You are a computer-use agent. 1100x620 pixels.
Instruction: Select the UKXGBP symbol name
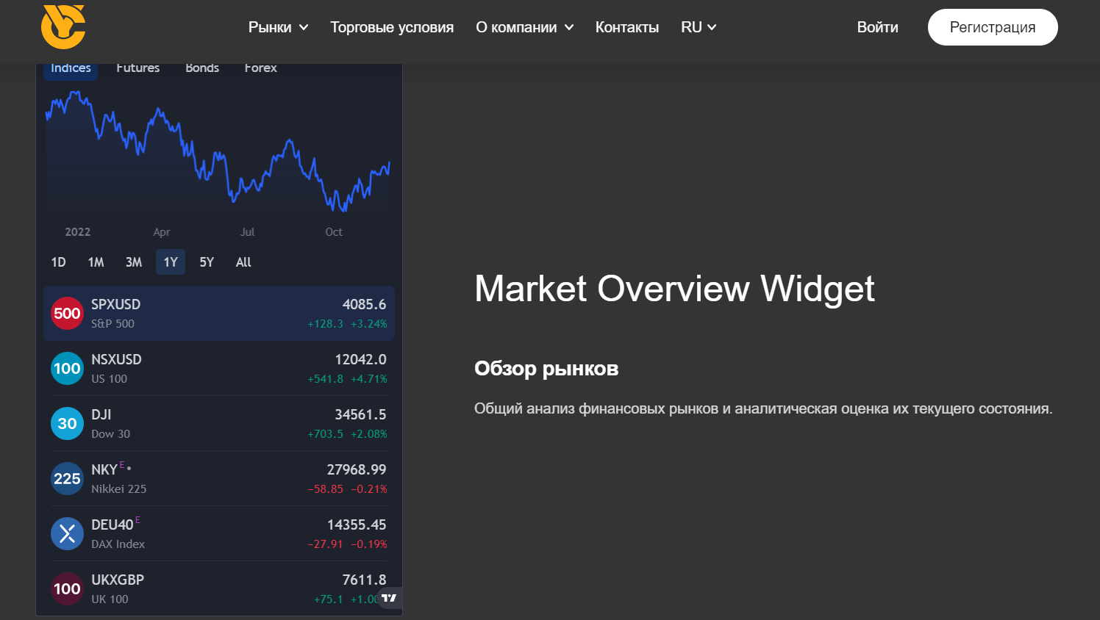coord(118,580)
